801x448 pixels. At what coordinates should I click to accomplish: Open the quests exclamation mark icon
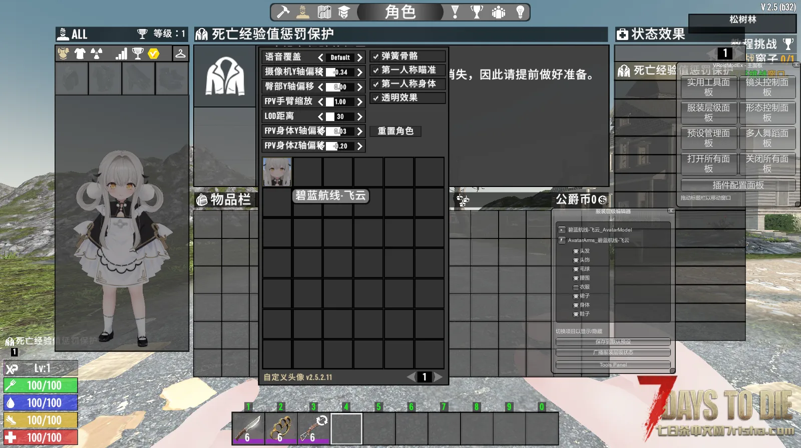pos(455,12)
